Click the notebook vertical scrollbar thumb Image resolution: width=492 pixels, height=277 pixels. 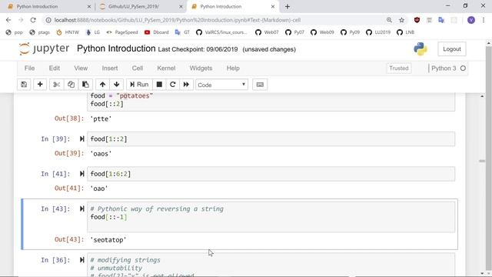point(482,161)
